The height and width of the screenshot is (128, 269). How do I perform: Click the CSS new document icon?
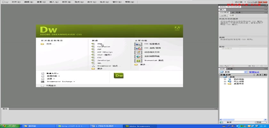tap(93, 58)
